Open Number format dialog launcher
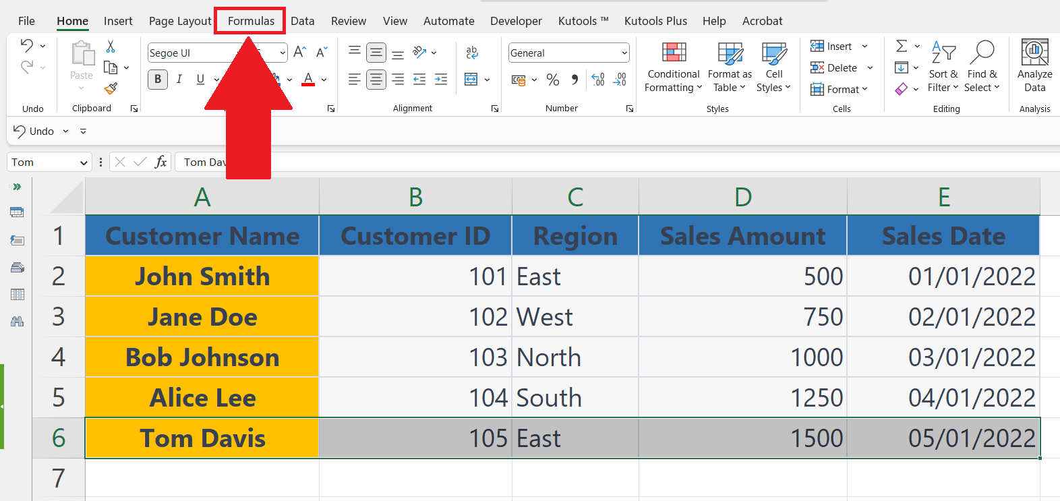Image resolution: width=1060 pixels, height=501 pixels. pos(630,109)
